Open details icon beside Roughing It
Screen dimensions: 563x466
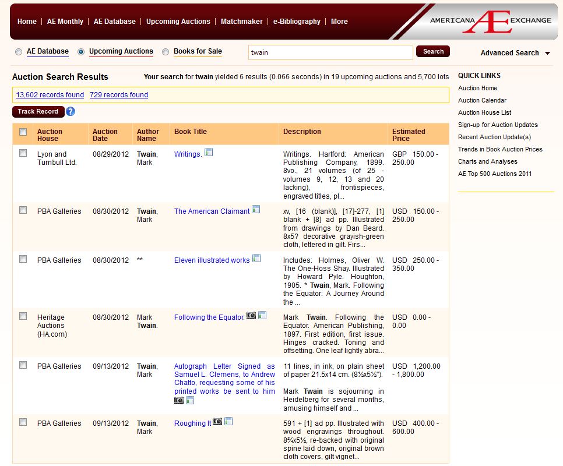pos(228,421)
